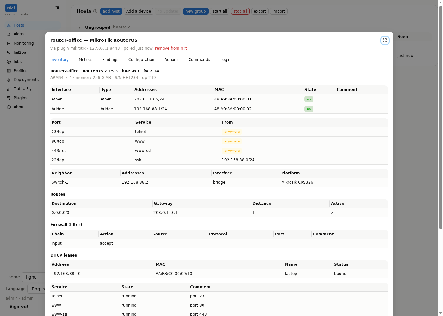Viewport: 443px width, 316px height.
Task: Click the Add a device button
Action: point(139,11)
